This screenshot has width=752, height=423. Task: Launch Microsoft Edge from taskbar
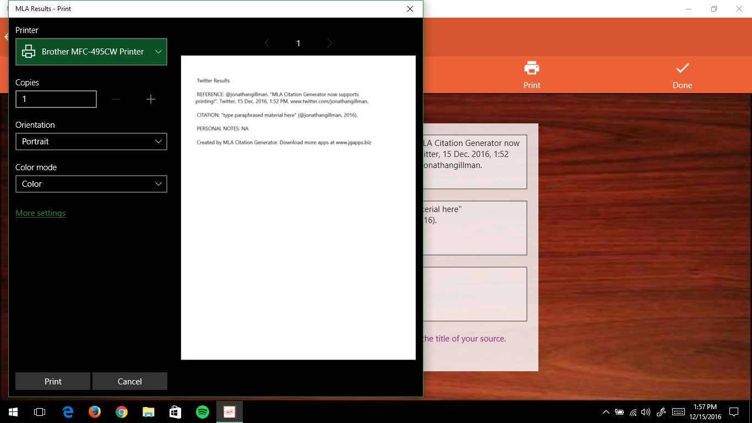(68, 412)
